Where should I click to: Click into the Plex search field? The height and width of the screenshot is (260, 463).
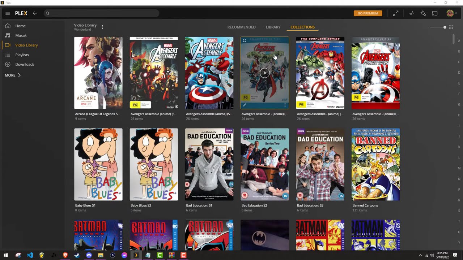click(102, 13)
